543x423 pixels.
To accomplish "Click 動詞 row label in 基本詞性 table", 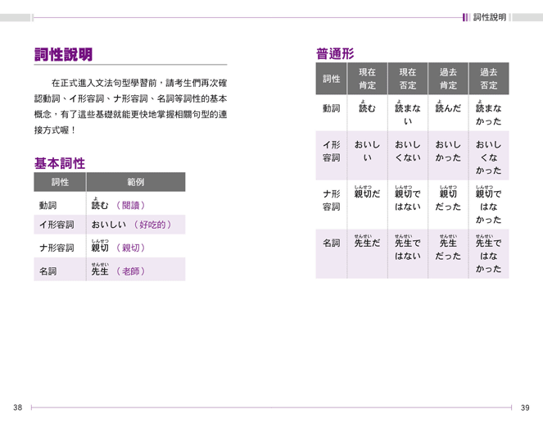I will [48, 205].
